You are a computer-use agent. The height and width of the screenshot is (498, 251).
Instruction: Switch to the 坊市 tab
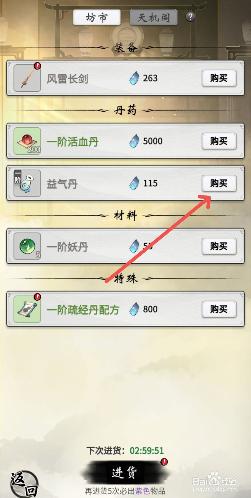pyautogui.click(x=97, y=17)
